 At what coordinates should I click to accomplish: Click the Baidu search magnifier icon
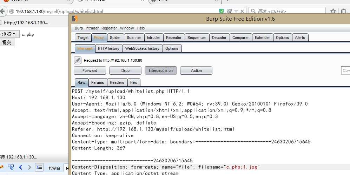[x=253, y=11]
